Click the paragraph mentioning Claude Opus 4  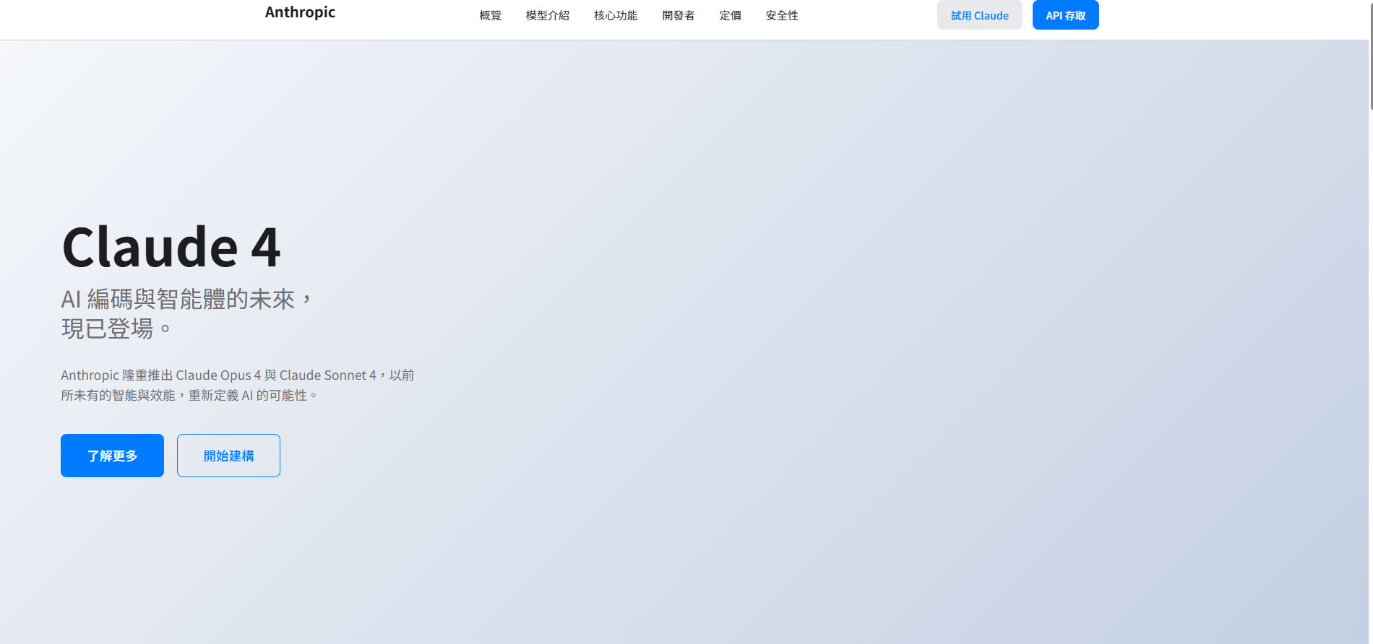238,385
